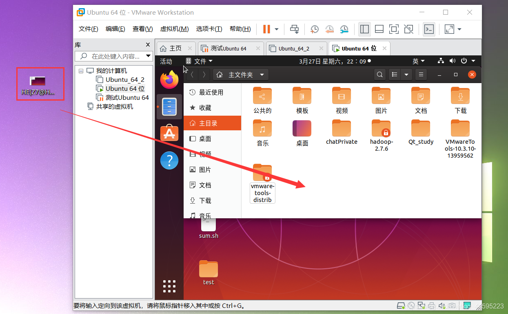Click the Files icon in the dock
508x314 pixels.
tap(169, 107)
